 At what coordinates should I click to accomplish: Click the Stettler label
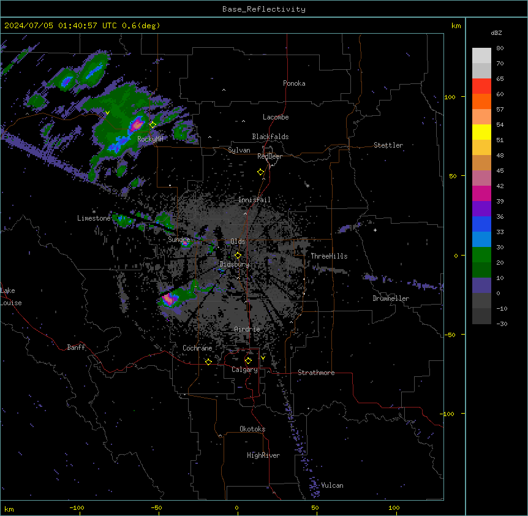pyautogui.click(x=388, y=145)
